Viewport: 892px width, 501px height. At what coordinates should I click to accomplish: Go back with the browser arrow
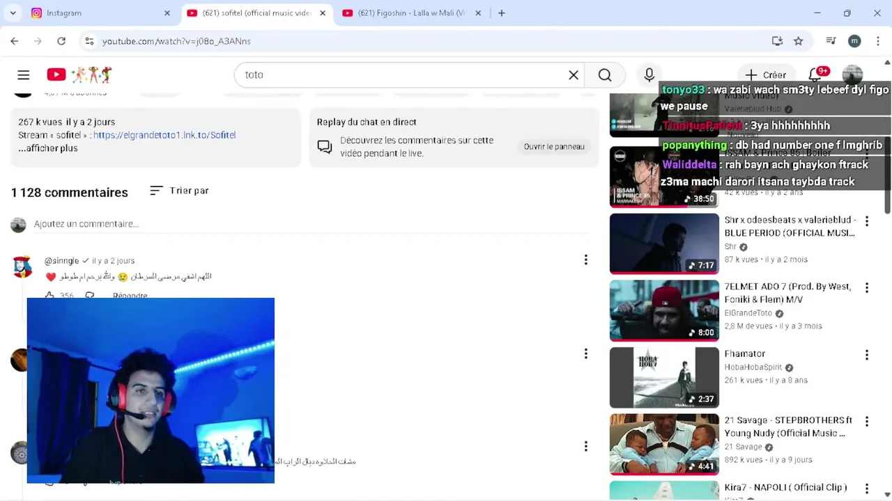coord(15,41)
